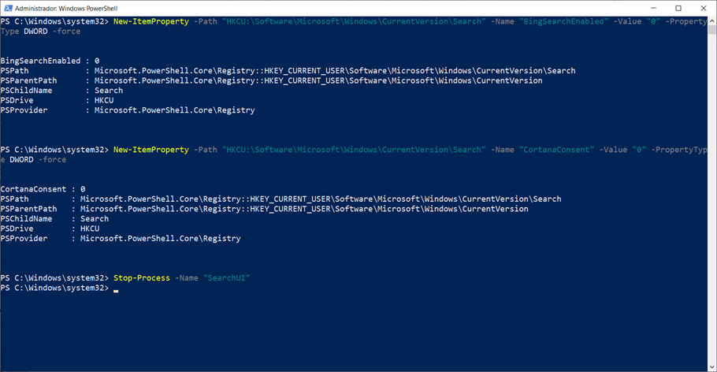Click 'CortanaConsent : 0' output line

click(43, 189)
